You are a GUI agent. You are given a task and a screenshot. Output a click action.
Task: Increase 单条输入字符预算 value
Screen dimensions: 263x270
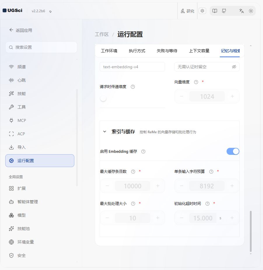coord(232,186)
